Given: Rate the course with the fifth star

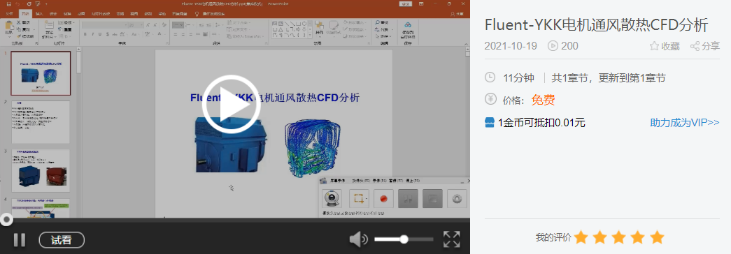Looking at the screenshot, I should (657, 237).
